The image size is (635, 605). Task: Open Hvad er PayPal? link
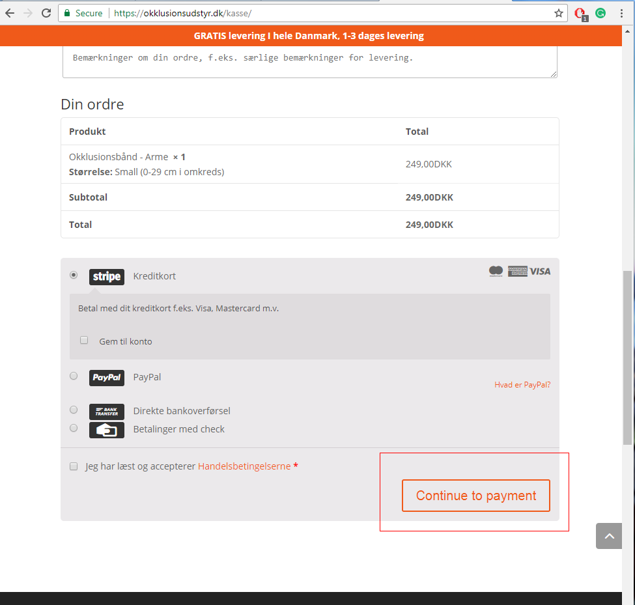(522, 385)
